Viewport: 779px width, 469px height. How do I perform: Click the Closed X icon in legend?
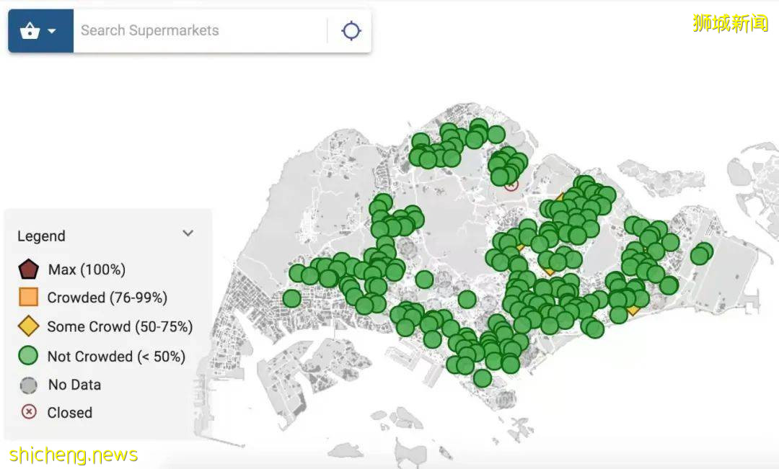pyautogui.click(x=29, y=413)
